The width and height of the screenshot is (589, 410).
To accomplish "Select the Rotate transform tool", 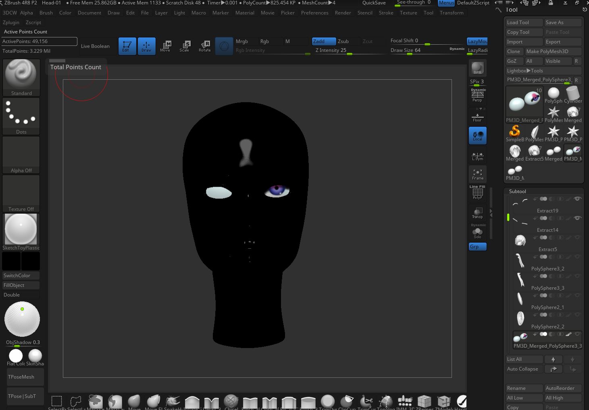I will click(x=204, y=46).
